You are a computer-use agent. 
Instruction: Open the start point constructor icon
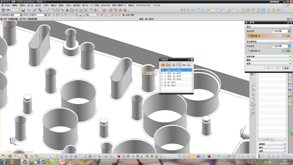[283, 36]
